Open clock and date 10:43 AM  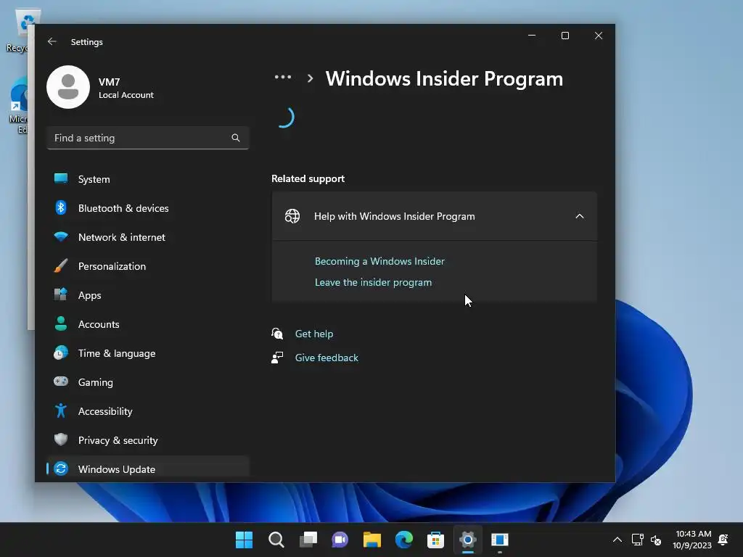[x=692, y=540]
